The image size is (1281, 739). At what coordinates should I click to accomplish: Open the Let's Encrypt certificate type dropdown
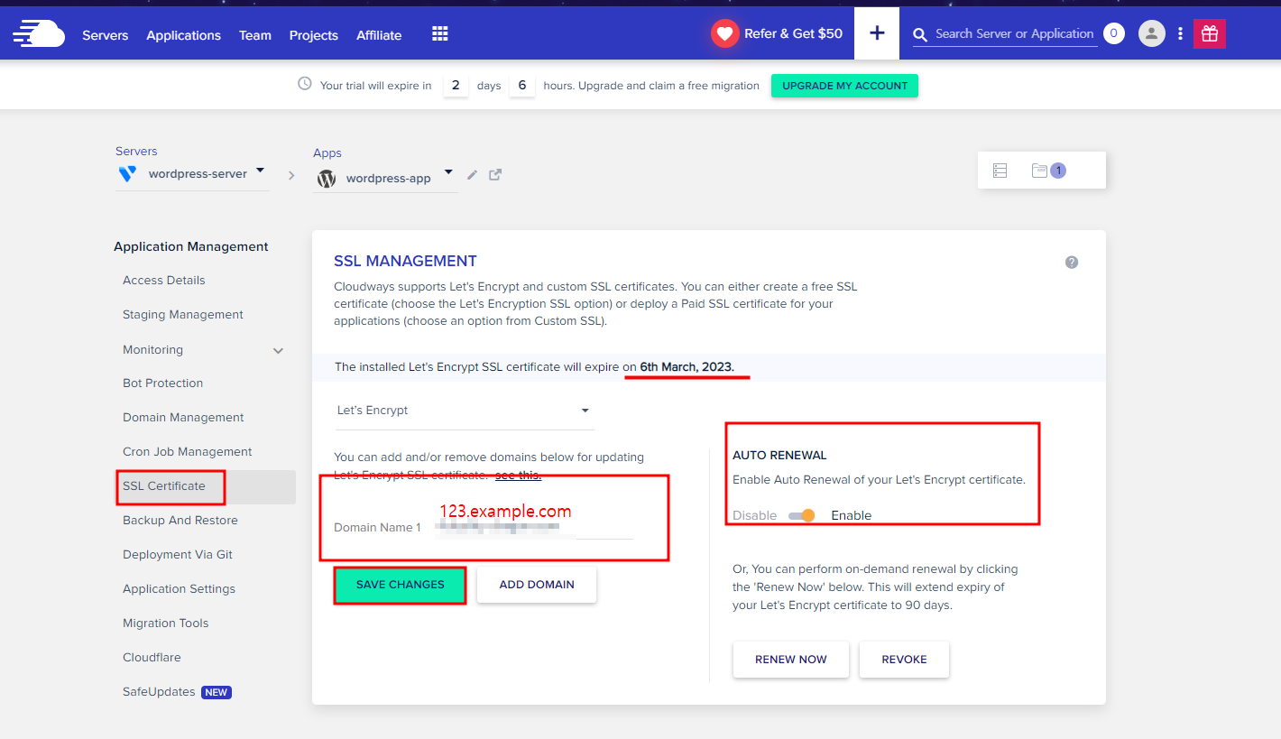[464, 411]
